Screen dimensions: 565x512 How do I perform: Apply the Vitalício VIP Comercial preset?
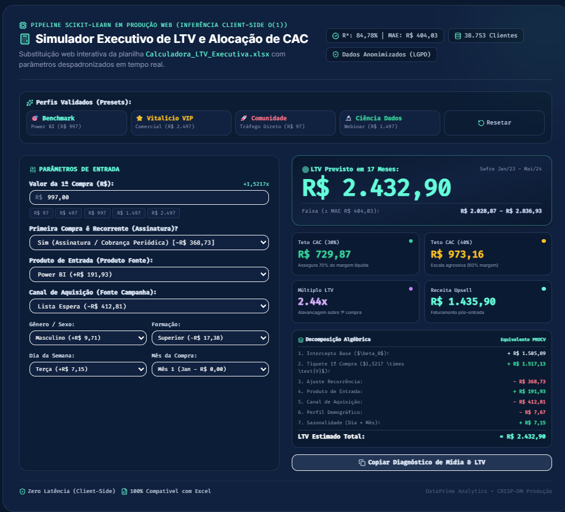(x=181, y=123)
